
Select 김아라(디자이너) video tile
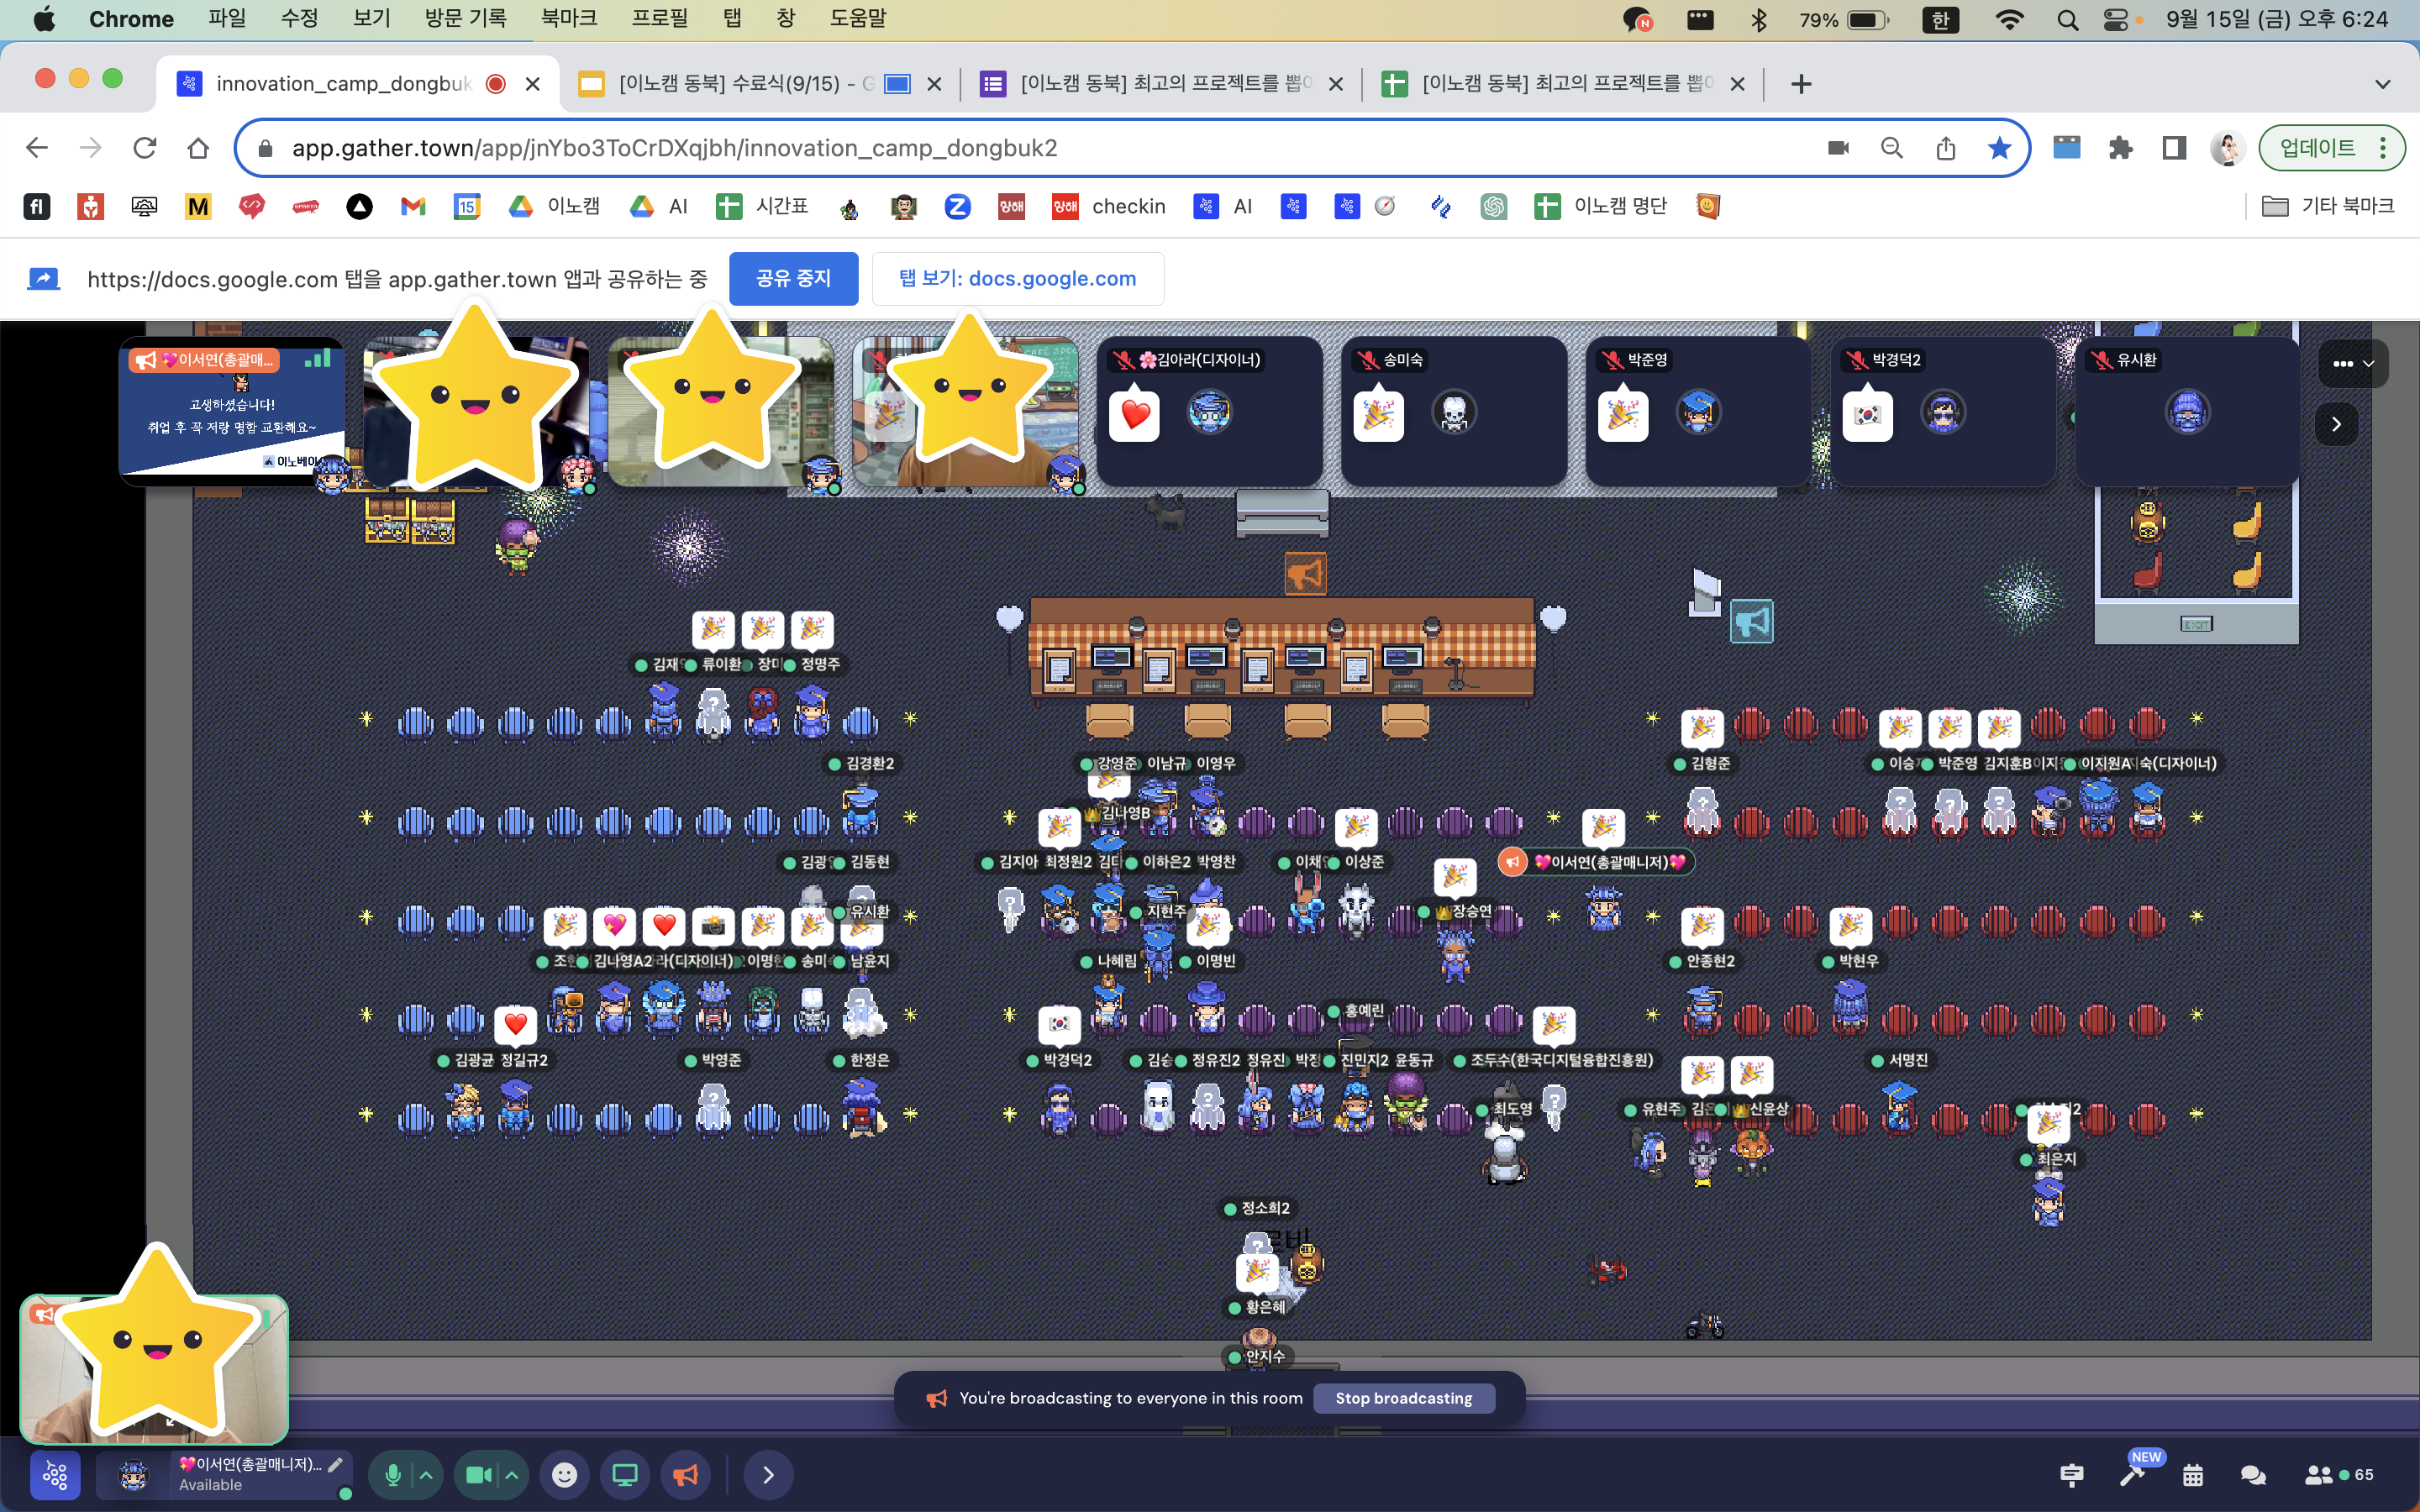click(1210, 411)
